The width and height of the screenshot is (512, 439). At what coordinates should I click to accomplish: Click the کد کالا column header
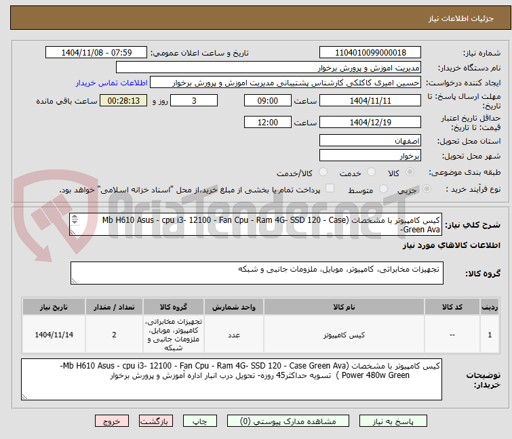452,307
